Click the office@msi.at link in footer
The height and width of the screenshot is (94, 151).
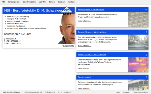click(51, 92)
